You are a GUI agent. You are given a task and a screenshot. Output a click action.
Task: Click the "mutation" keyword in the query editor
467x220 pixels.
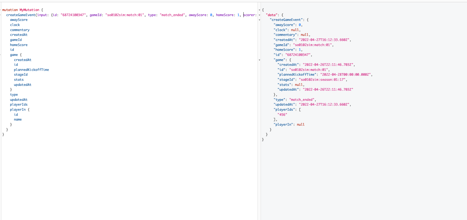click(x=10, y=10)
